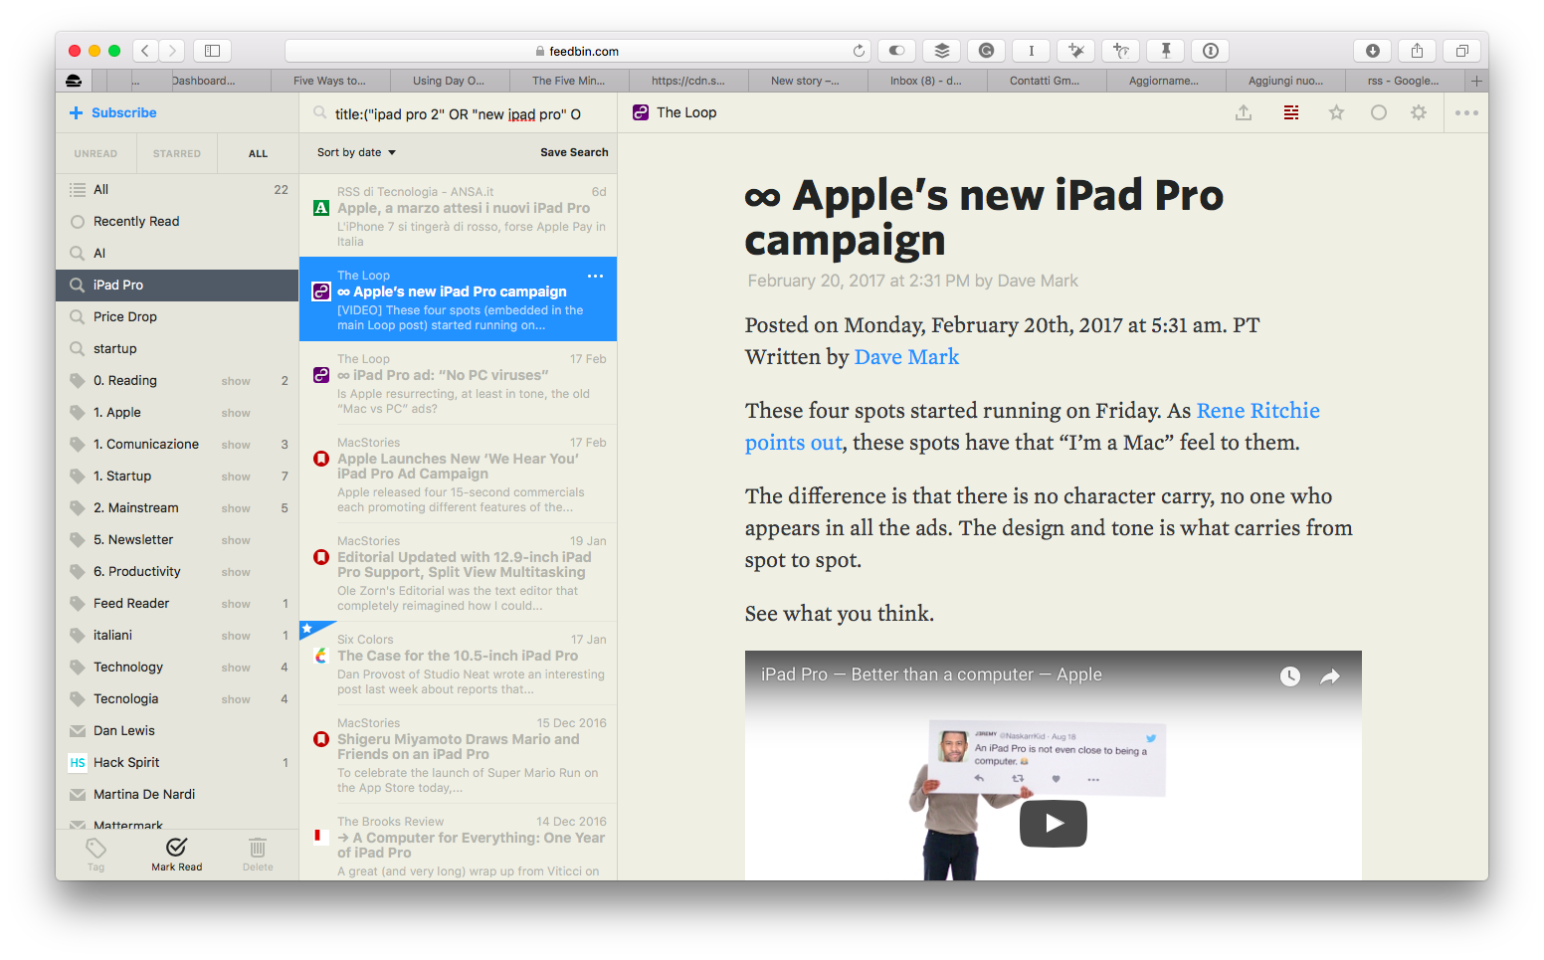Select the Recently Read item
Viewport: 1544px width, 960px height.
point(177,222)
